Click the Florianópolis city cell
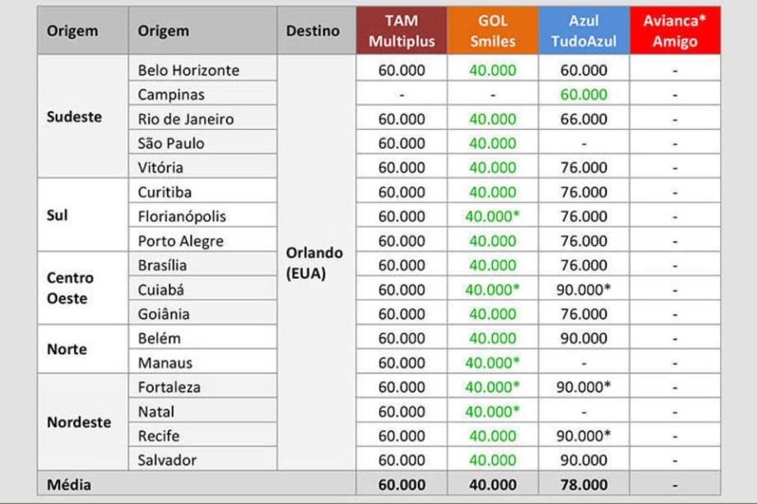 click(x=182, y=217)
